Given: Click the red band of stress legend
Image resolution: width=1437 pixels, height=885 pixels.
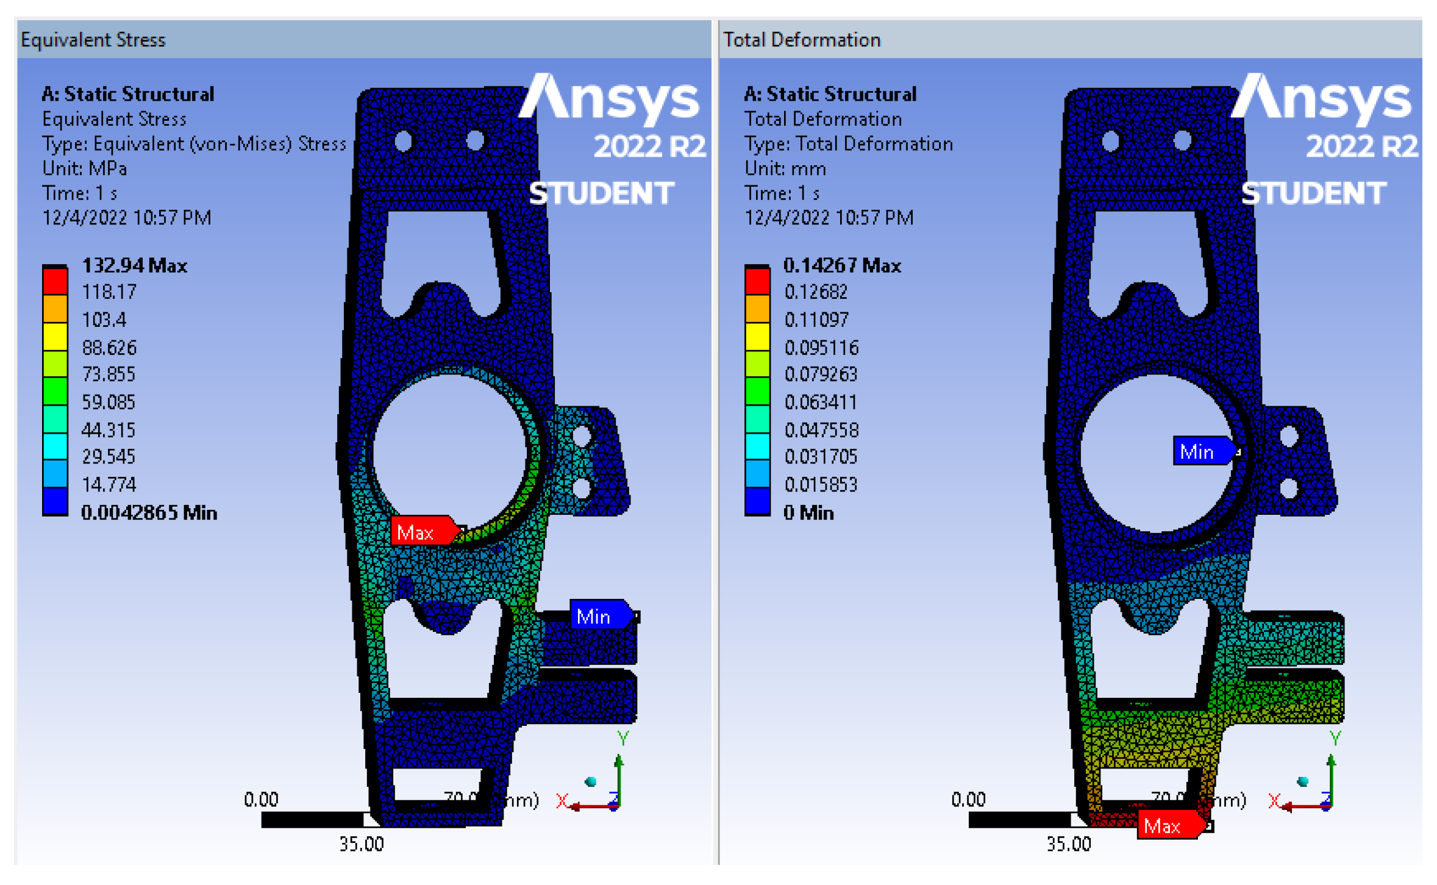Looking at the screenshot, I should click(x=55, y=282).
